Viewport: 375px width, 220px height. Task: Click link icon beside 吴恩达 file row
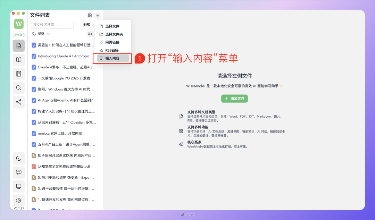tap(34, 45)
